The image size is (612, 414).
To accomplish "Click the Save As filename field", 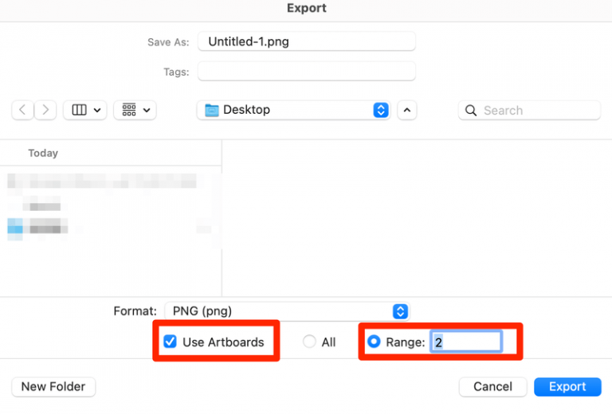I will tap(306, 41).
